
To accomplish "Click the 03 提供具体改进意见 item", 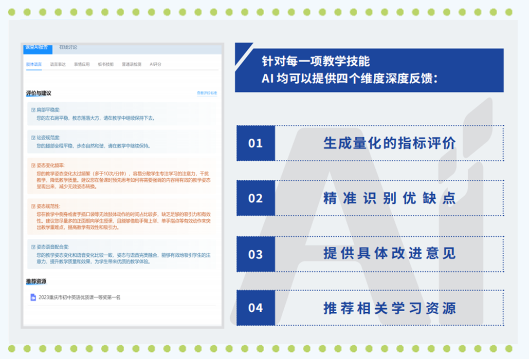I will tap(370, 254).
